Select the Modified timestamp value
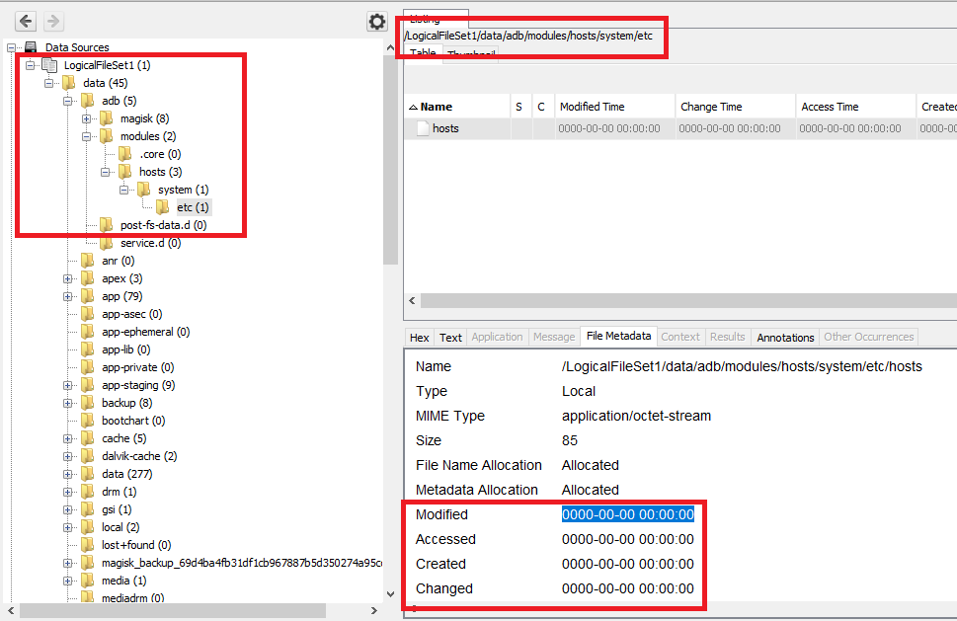957x621 pixels. click(x=627, y=514)
